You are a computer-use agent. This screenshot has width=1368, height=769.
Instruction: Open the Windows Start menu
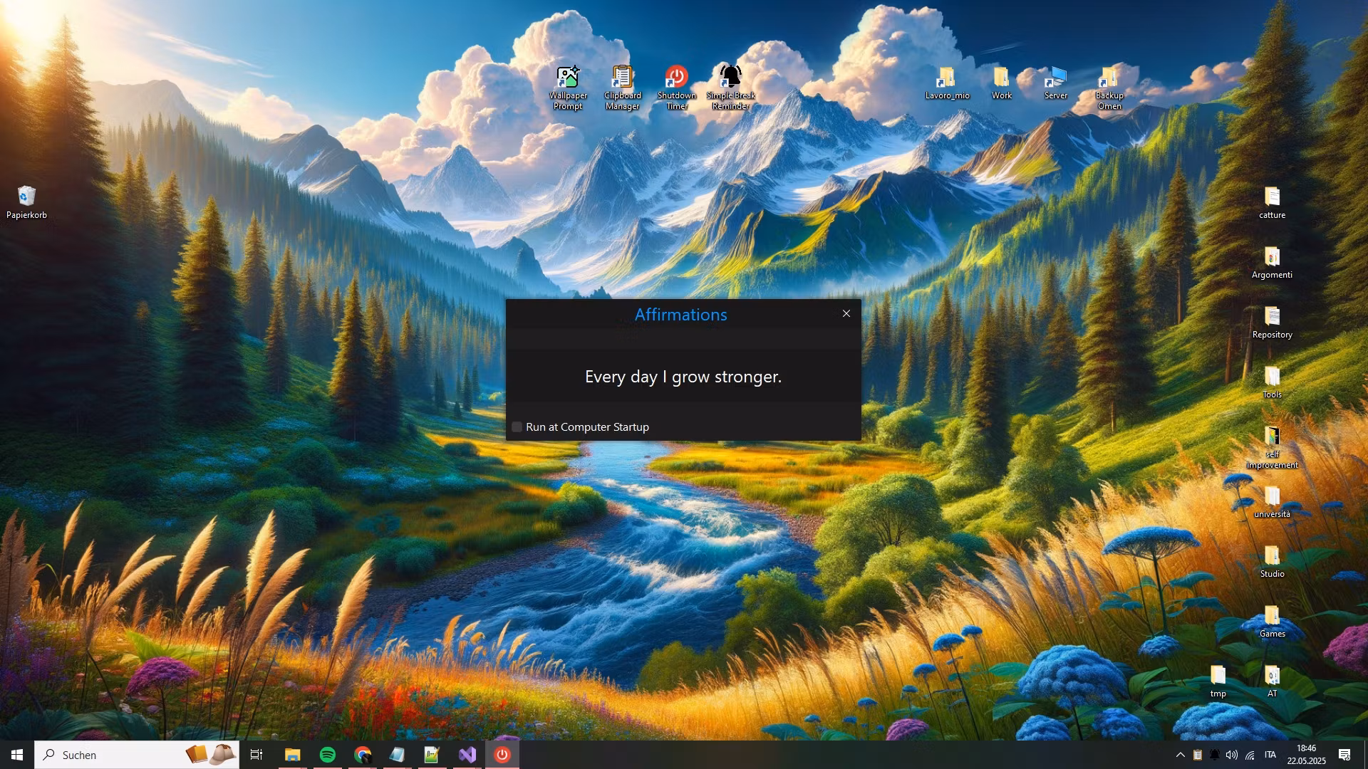pyautogui.click(x=17, y=755)
